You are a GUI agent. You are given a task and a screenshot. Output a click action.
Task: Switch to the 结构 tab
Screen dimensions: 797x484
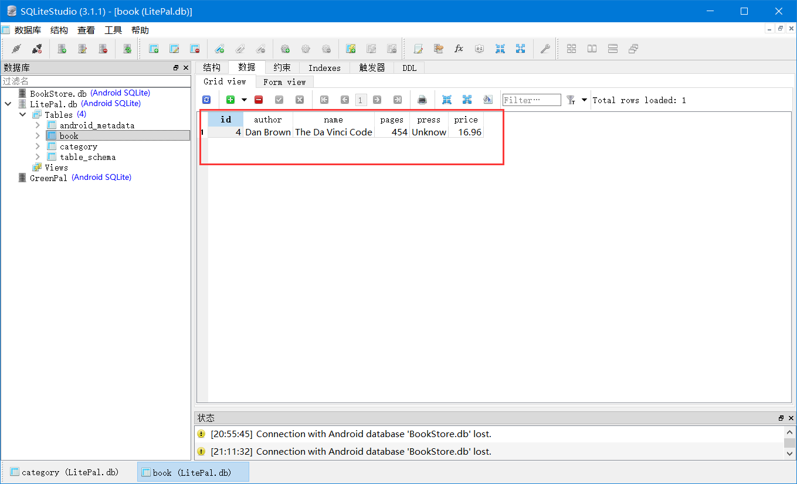point(212,67)
